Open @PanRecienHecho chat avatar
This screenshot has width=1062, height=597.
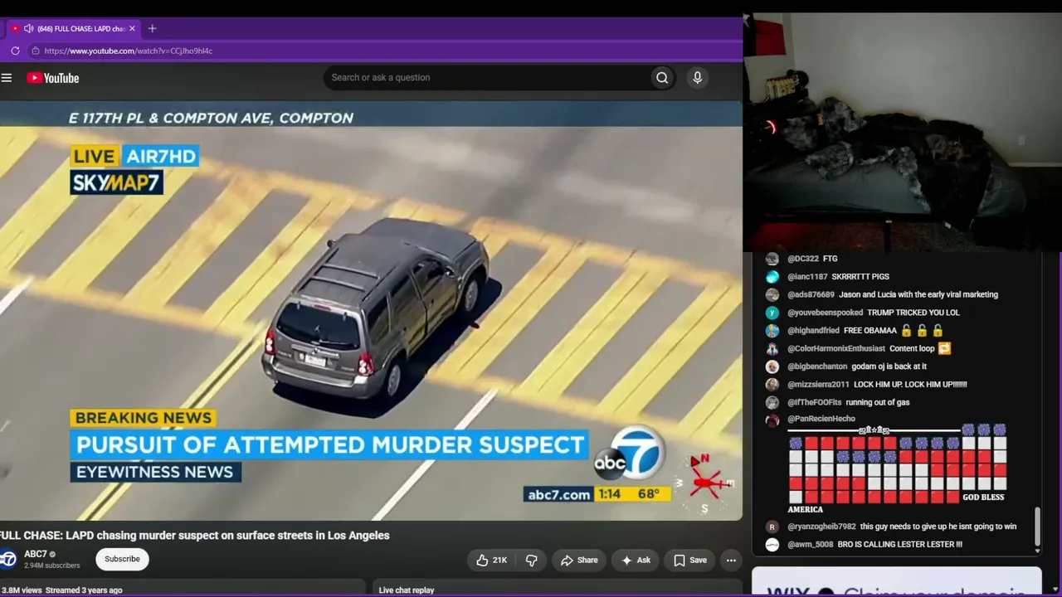tap(772, 420)
